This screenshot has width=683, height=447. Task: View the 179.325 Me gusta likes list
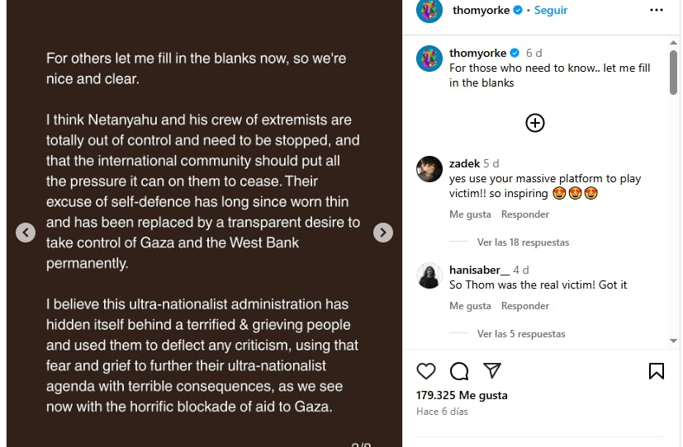[462, 395]
